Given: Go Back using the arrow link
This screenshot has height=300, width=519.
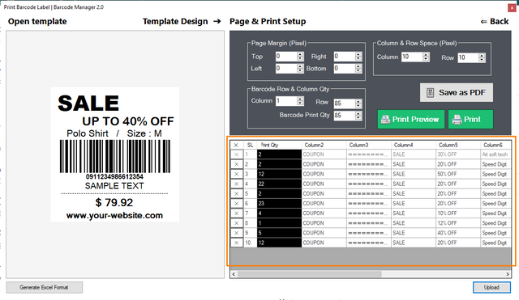Looking at the screenshot, I should tap(494, 22).
